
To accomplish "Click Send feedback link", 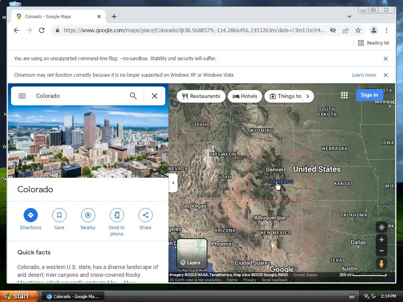I will coord(274,280).
